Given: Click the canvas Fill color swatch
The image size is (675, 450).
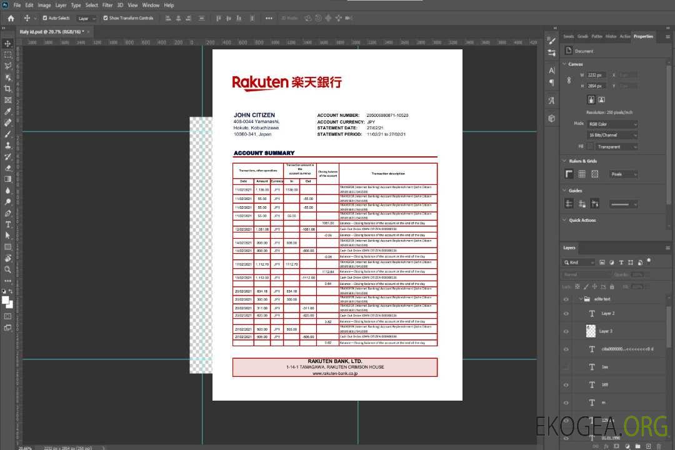Looking at the screenshot, I should click(x=590, y=146).
